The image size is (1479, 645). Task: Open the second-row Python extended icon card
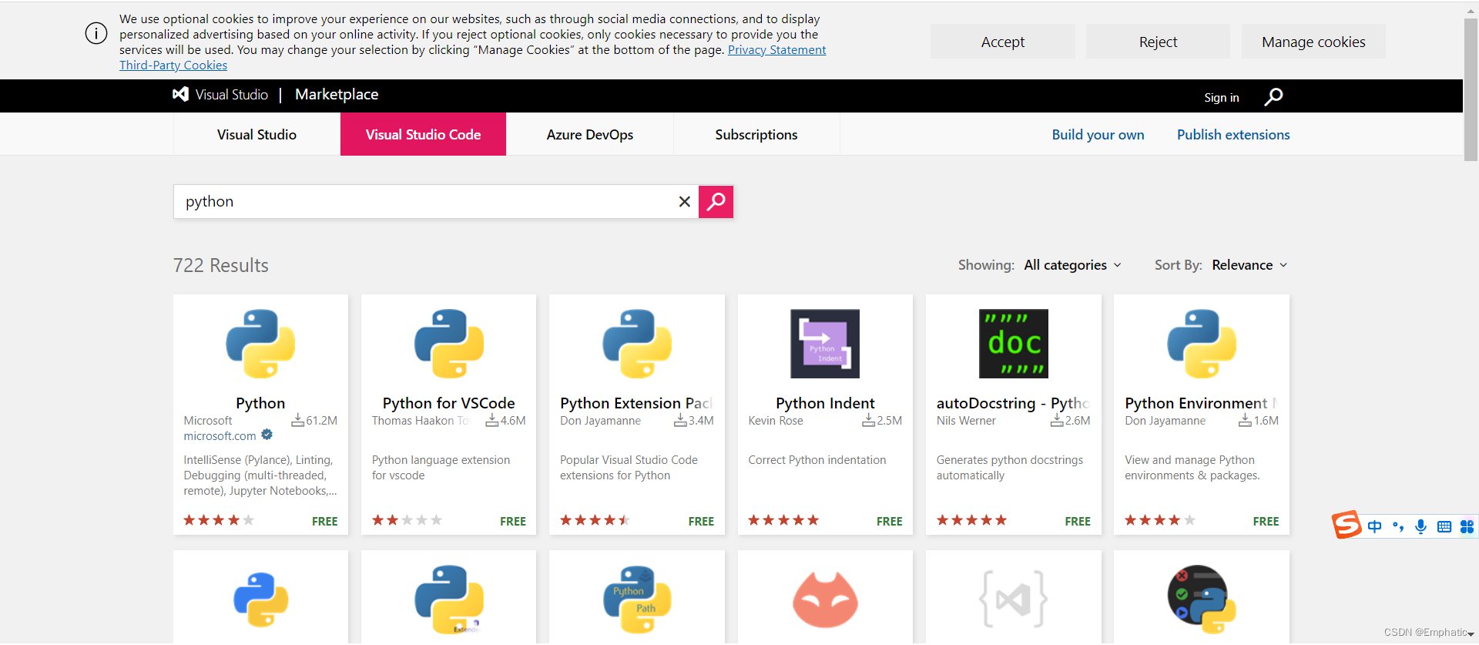point(449,600)
